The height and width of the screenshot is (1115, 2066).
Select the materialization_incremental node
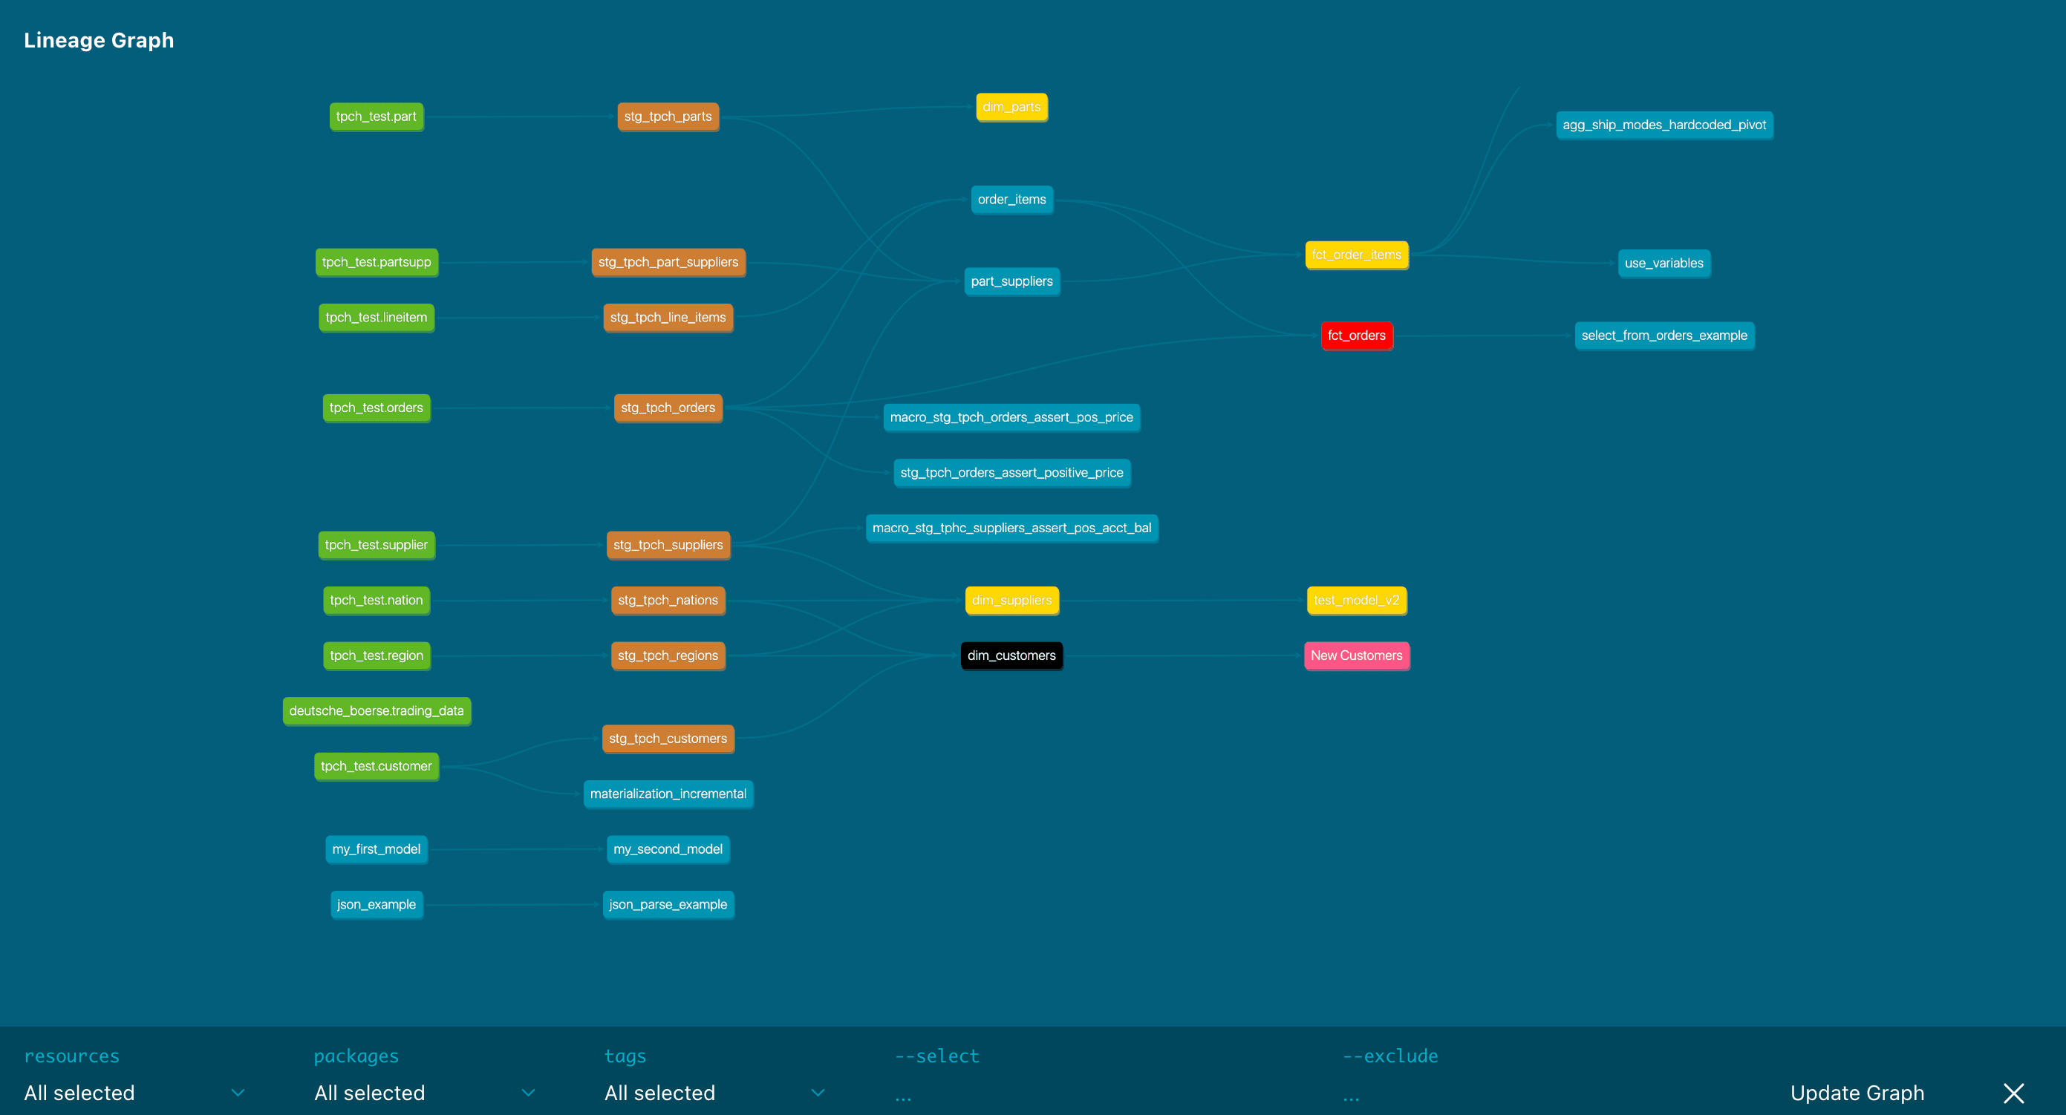(x=668, y=794)
